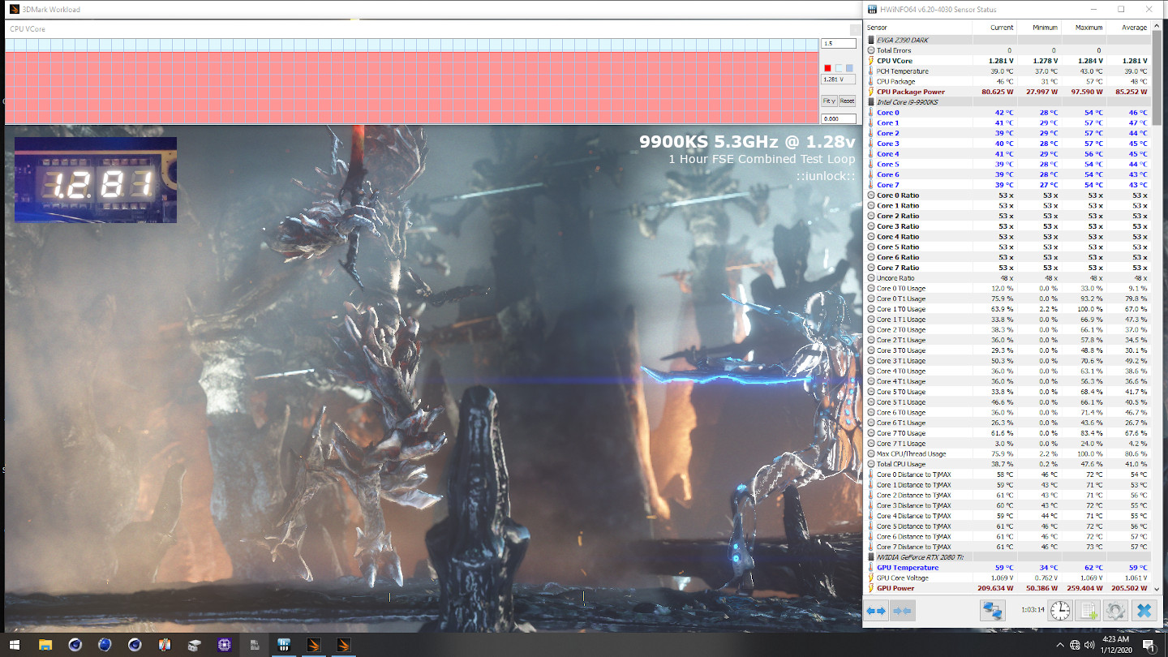Viewport: 1168px width, 657px height.
Task: Show hidden system tray icons
Action: coord(1060,646)
